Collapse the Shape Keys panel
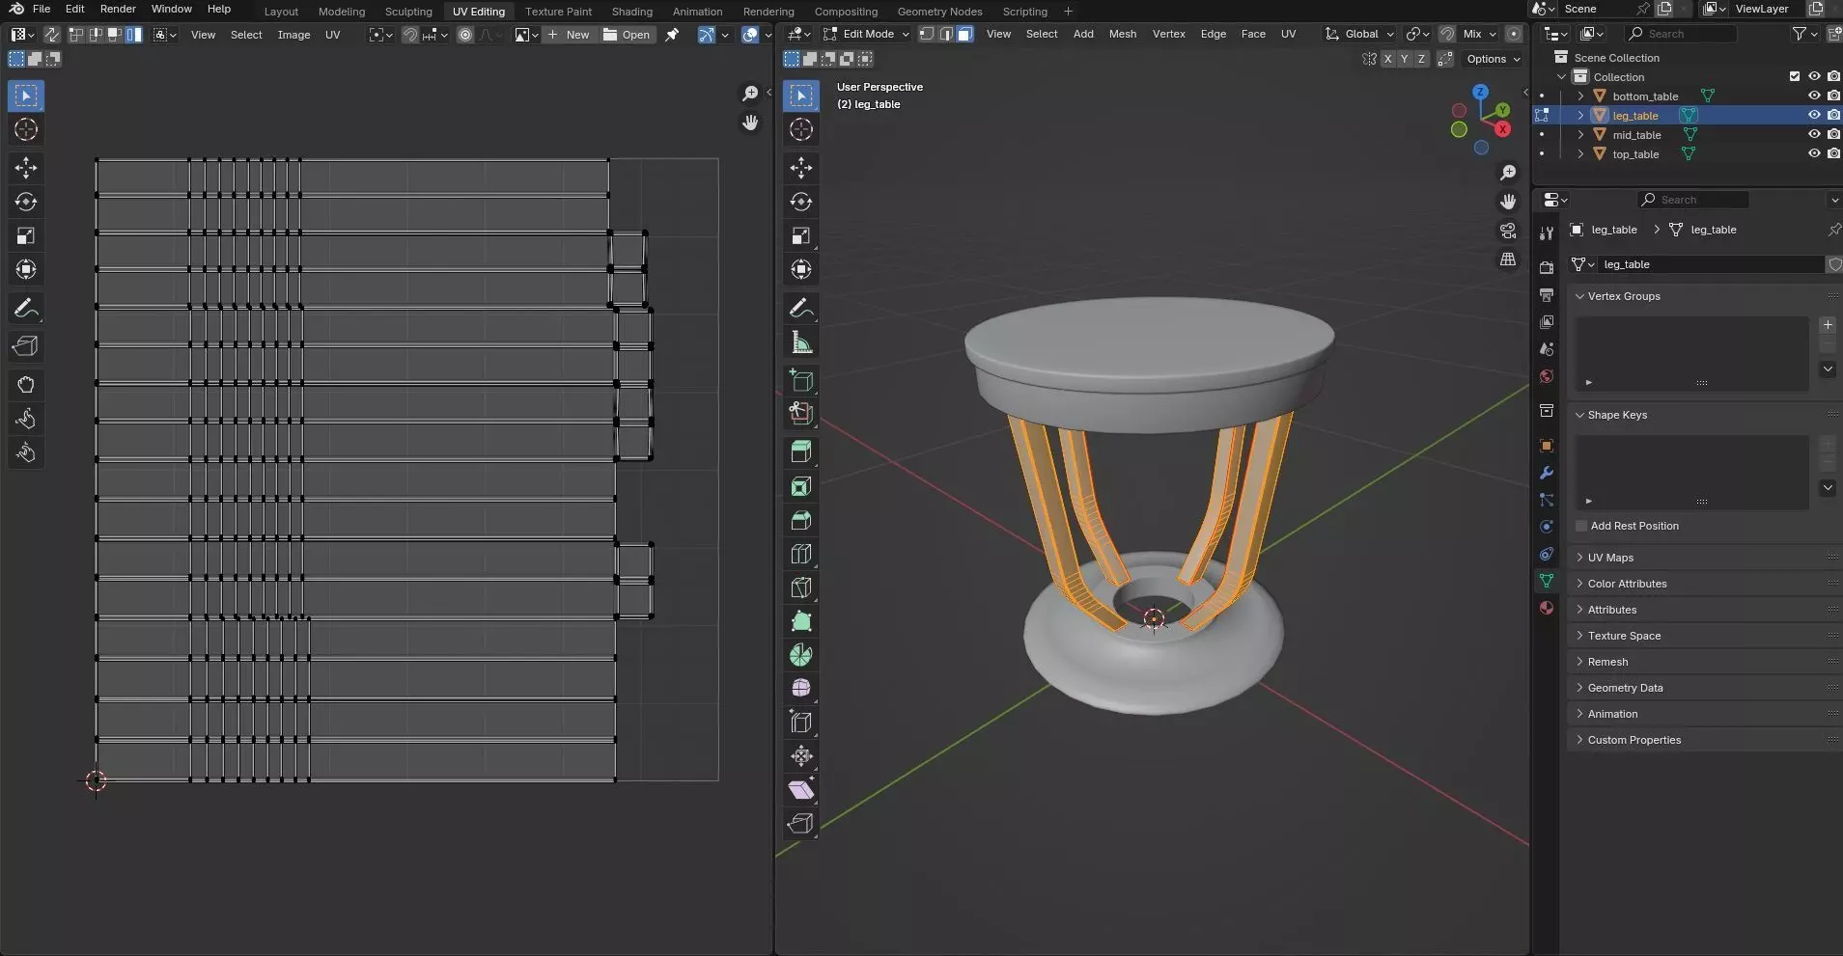Image resolution: width=1843 pixels, height=956 pixels. (x=1580, y=415)
